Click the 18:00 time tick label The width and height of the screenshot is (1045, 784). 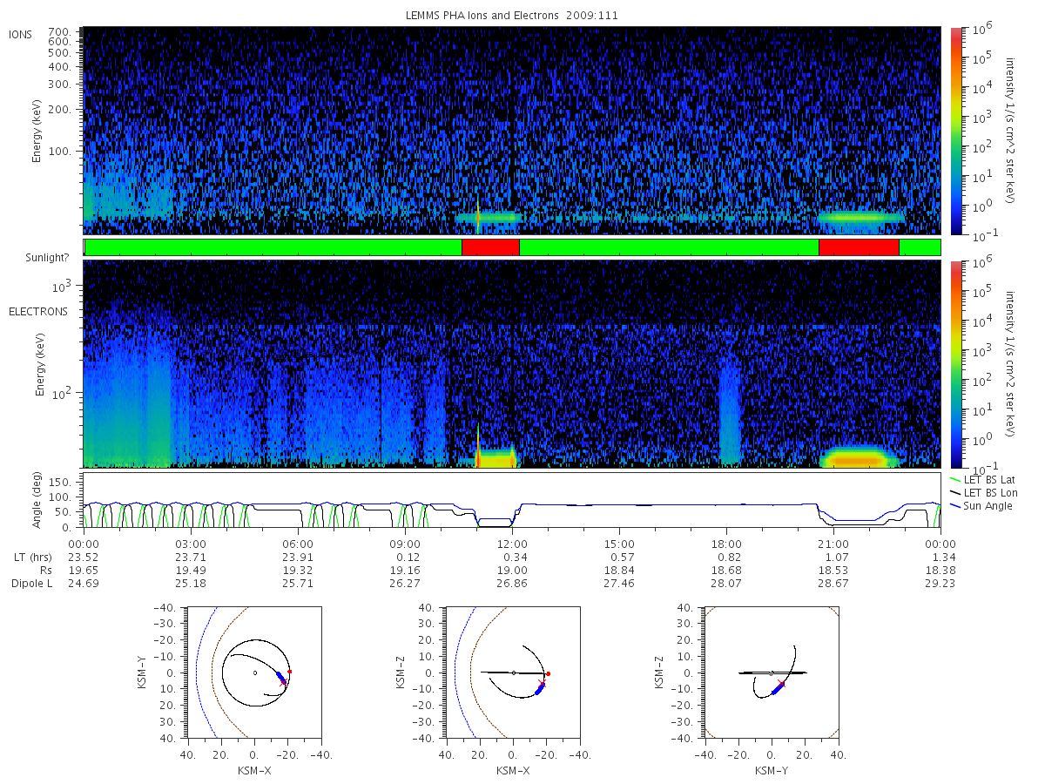point(726,544)
